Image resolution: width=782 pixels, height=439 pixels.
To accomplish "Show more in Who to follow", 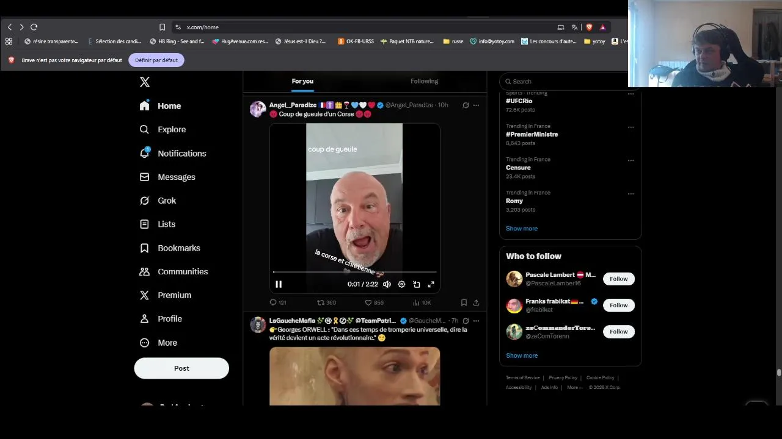I will 522,355.
